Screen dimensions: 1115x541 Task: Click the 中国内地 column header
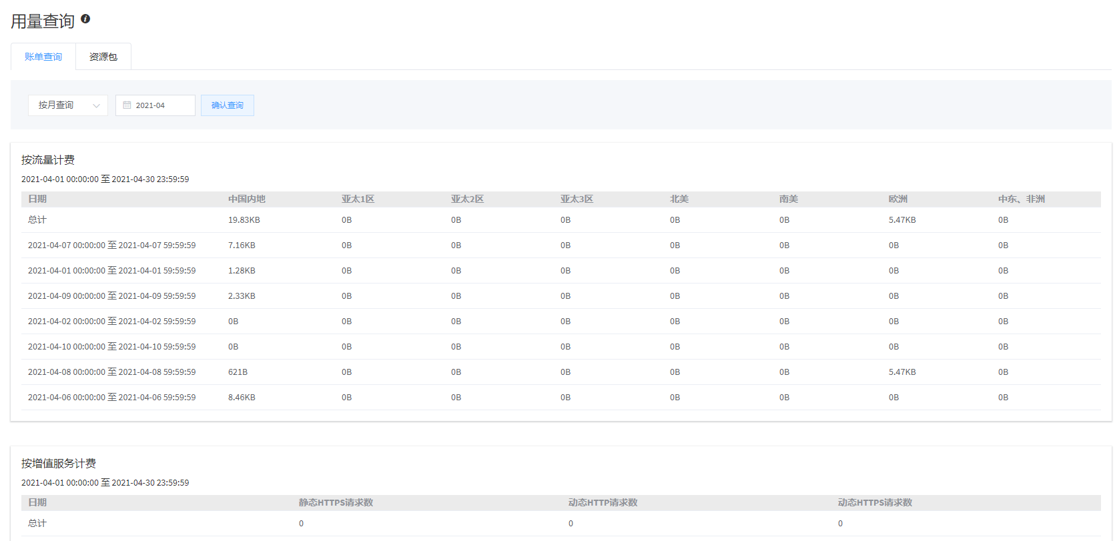pyautogui.click(x=247, y=199)
